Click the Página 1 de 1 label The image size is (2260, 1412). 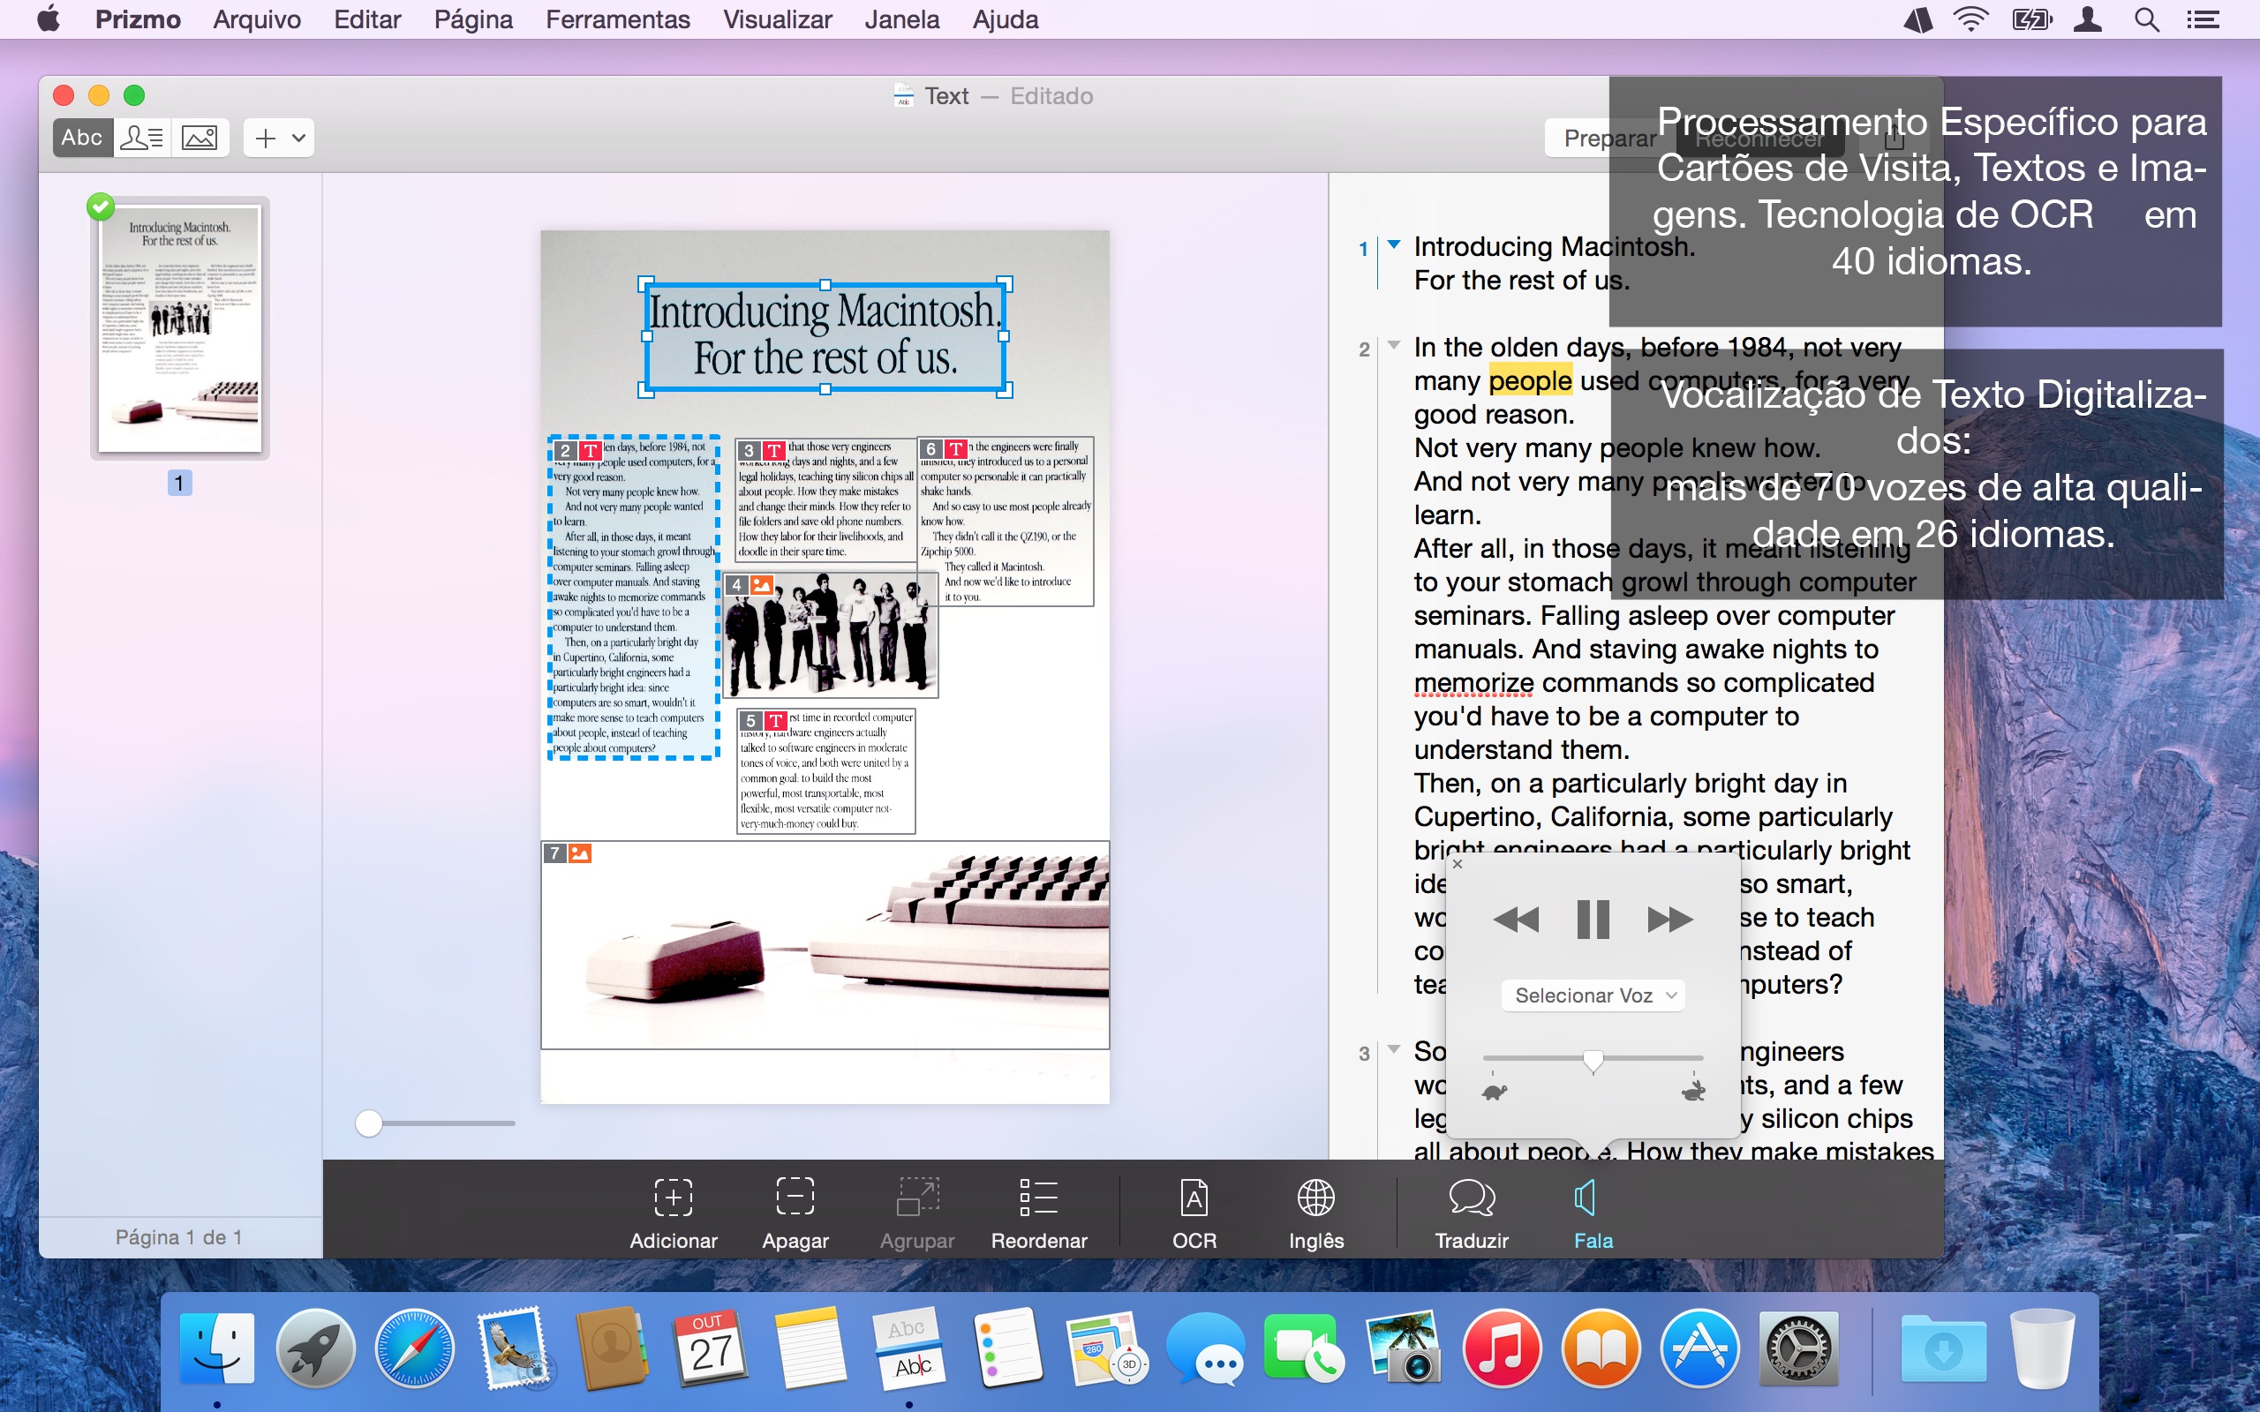pyautogui.click(x=179, y=1237)
